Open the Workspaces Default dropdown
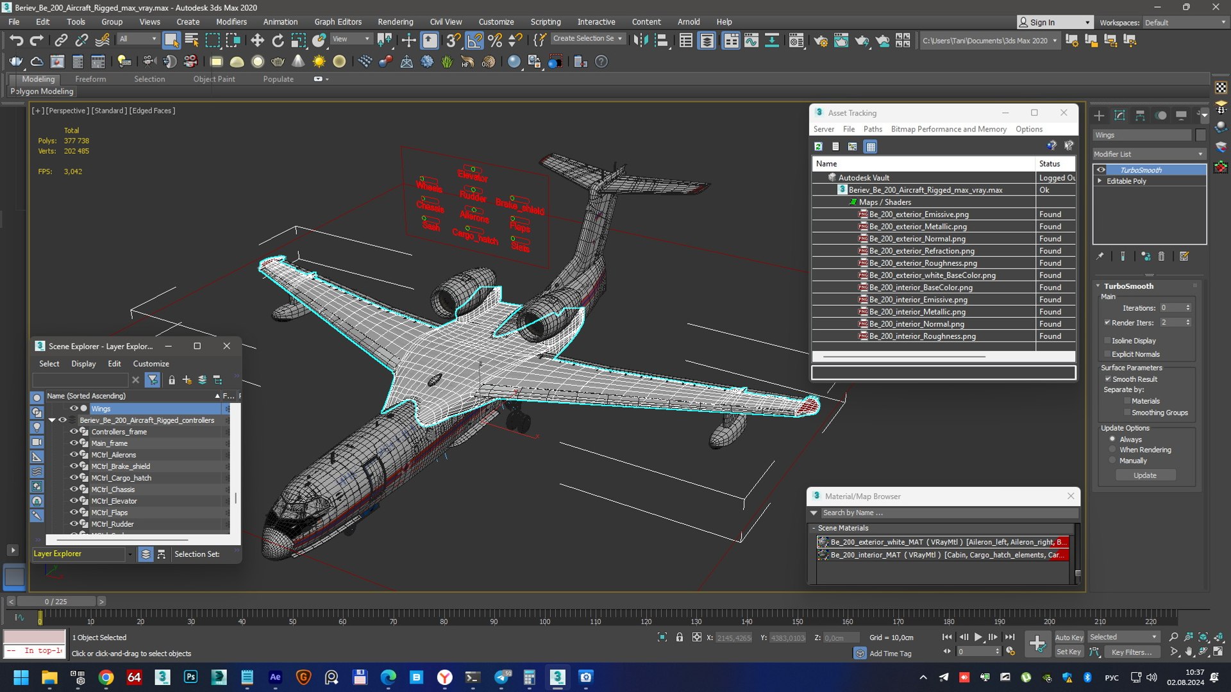This screenshot has width=1231, height=692. coord(1185,22)
